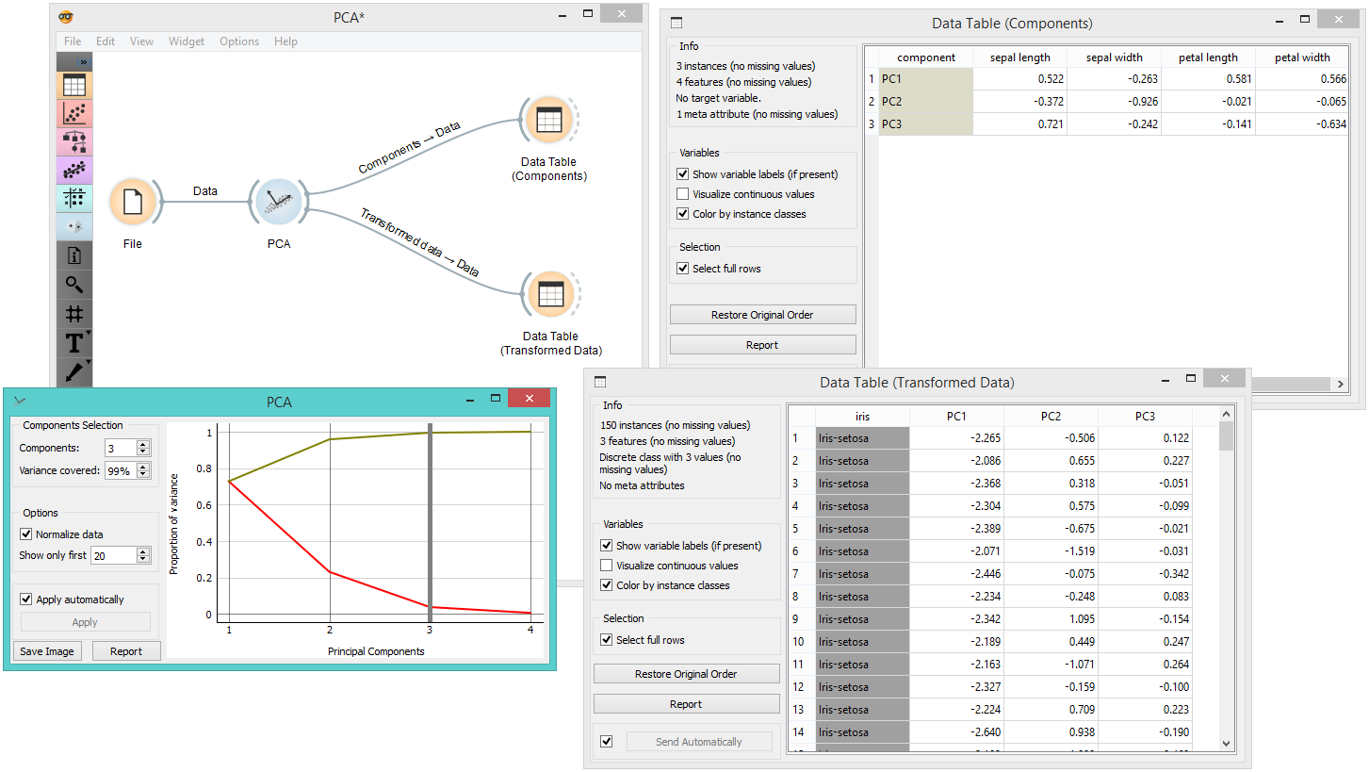Adjust the Variance covered spinner arrows
The image size is (1369, 772).
pyautogui.click(x=143, y=470)
